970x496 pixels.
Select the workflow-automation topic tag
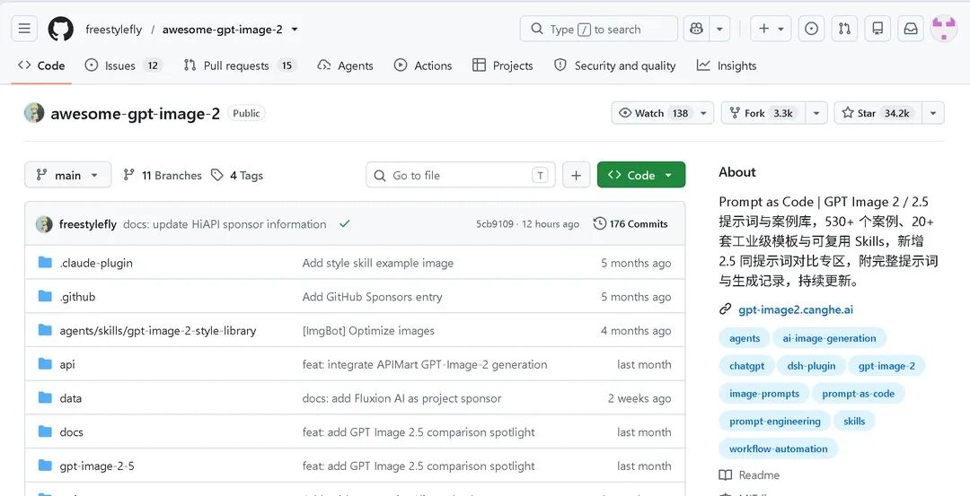point(778,449)
